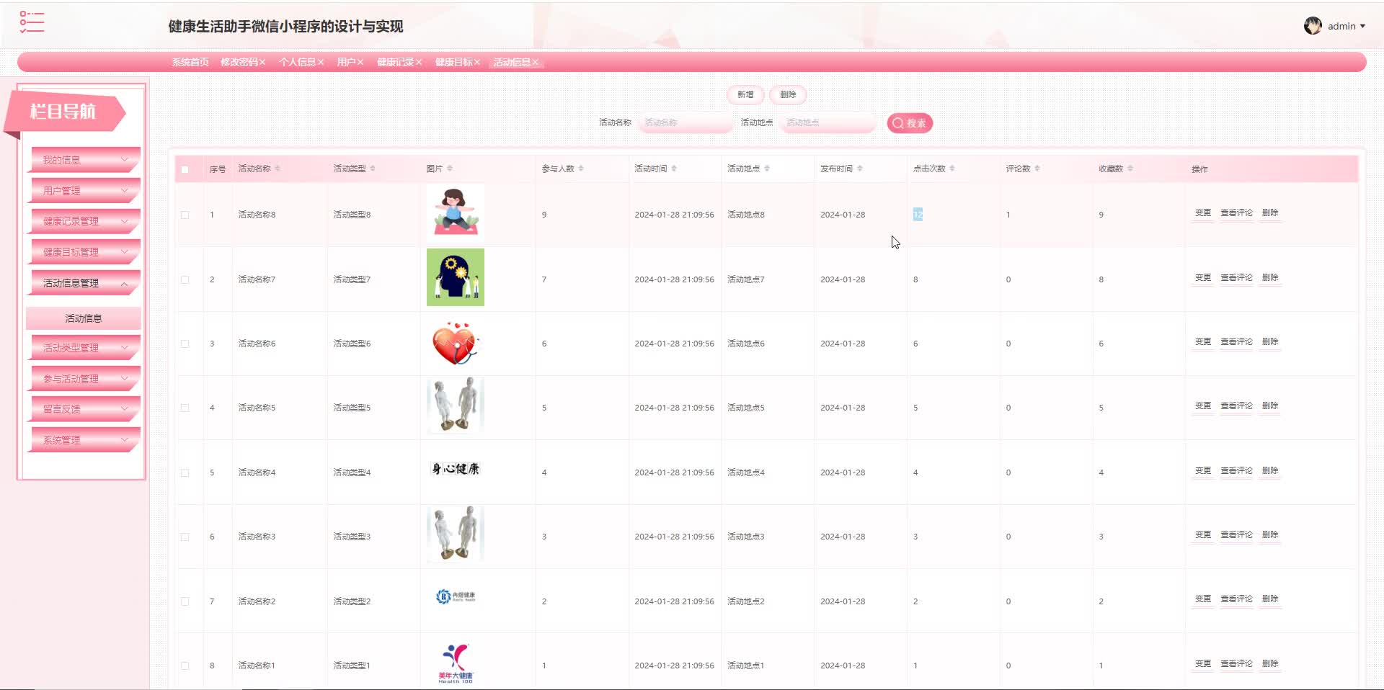Check the checkbox for row 活动名称5

(x=185, y=408)
